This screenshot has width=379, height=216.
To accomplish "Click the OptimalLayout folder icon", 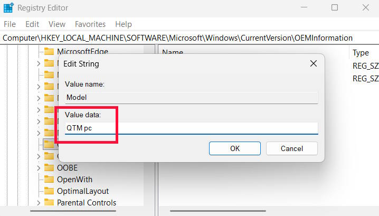I will (x=49, y=191).
